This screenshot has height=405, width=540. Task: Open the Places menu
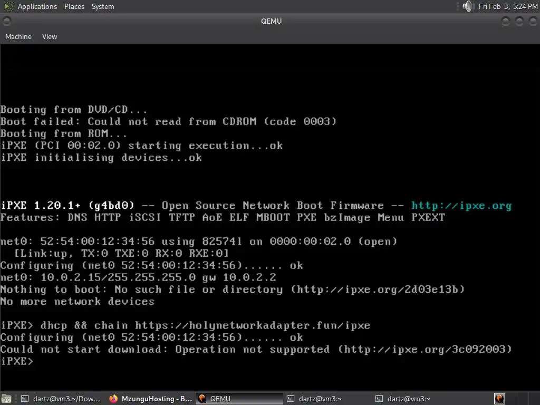pos(74,6)
